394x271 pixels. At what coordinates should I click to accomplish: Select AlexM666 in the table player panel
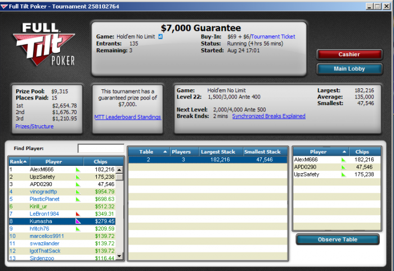pos(337,160)
